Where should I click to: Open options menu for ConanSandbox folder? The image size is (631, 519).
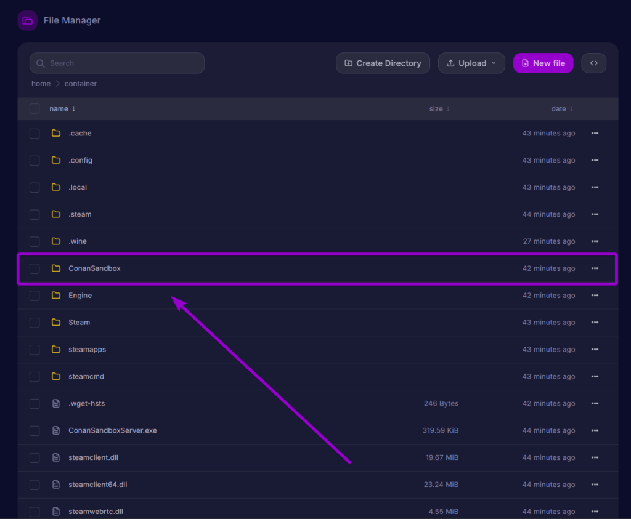[595, 268]
